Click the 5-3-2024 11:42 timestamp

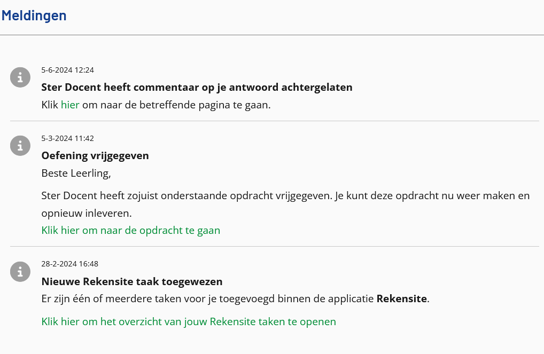[x=68, y=138]
